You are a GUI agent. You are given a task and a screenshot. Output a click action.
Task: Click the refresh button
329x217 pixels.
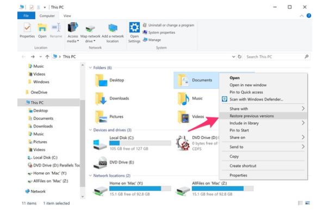point(240,57)
